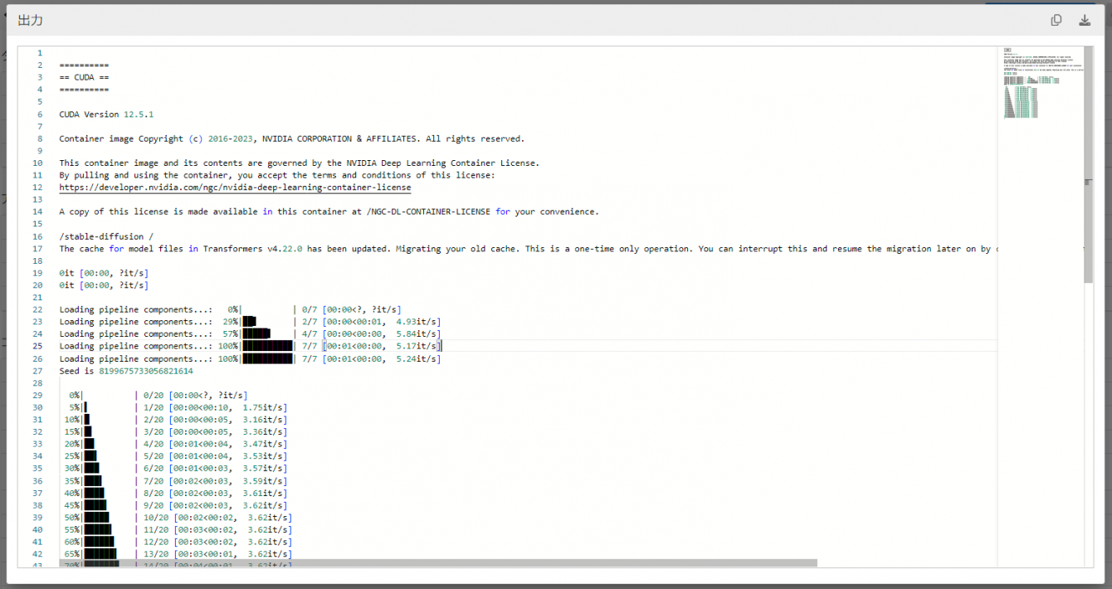The width and height of the screenshot is (1112, 589).
Task: Place cursor on the CUDA Version 12.5.1 line
Action: coord(106,114)
